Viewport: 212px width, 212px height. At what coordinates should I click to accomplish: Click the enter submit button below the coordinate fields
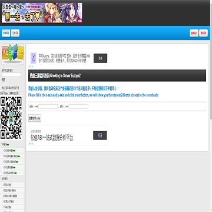[35, 118]
